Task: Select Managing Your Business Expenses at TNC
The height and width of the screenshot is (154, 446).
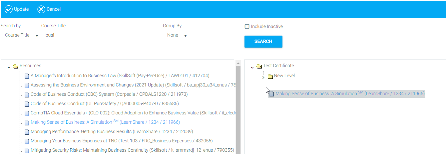Action: pos(121,141)
